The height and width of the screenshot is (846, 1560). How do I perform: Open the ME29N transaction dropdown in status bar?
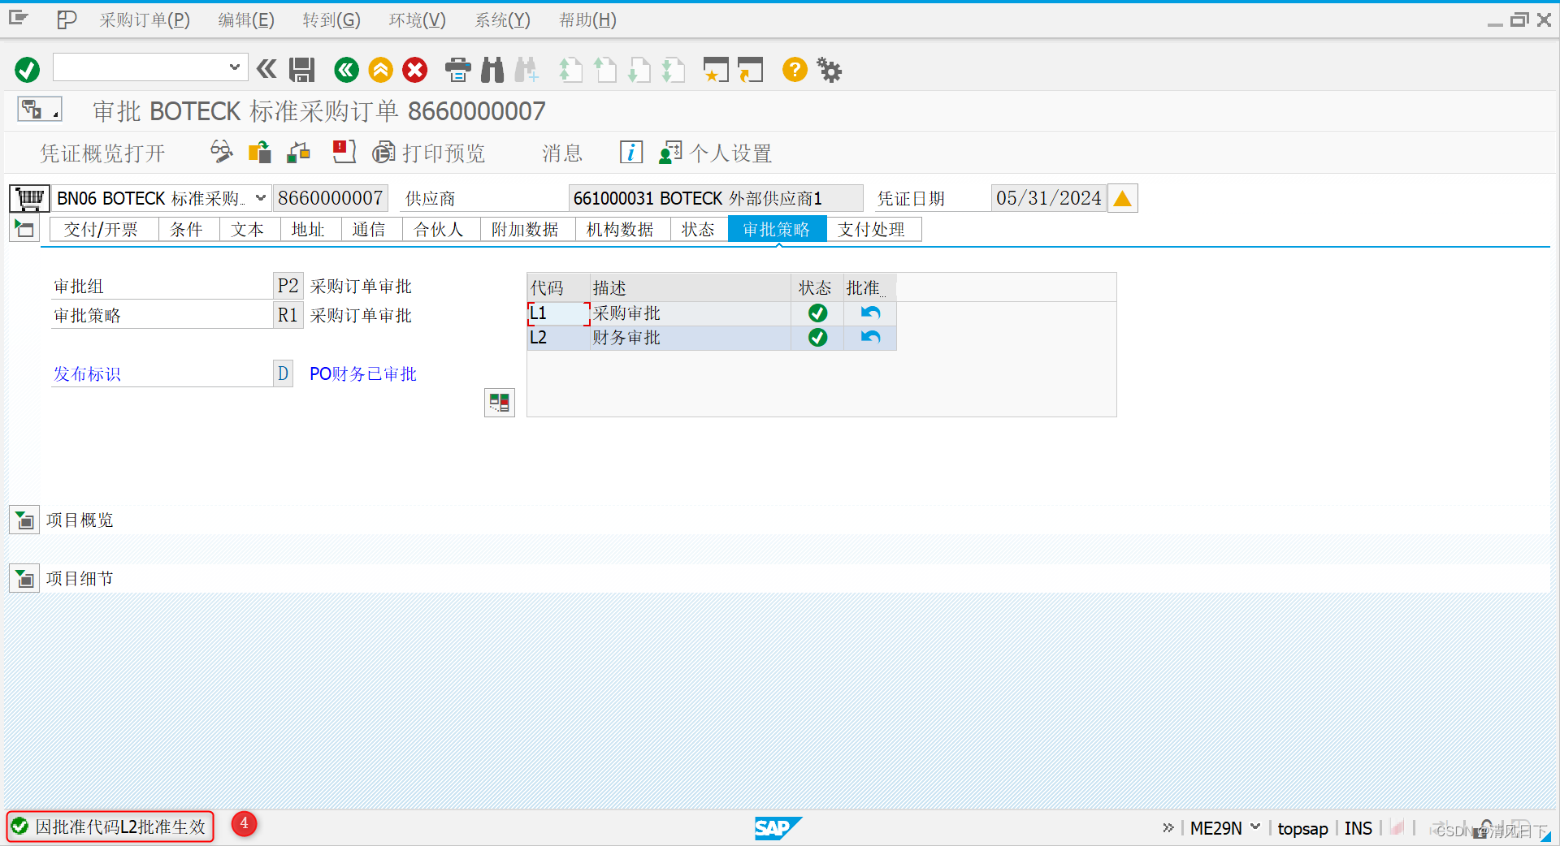(x=1255, y=827)
